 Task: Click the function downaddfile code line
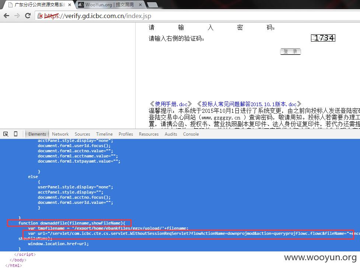[71, 223]
